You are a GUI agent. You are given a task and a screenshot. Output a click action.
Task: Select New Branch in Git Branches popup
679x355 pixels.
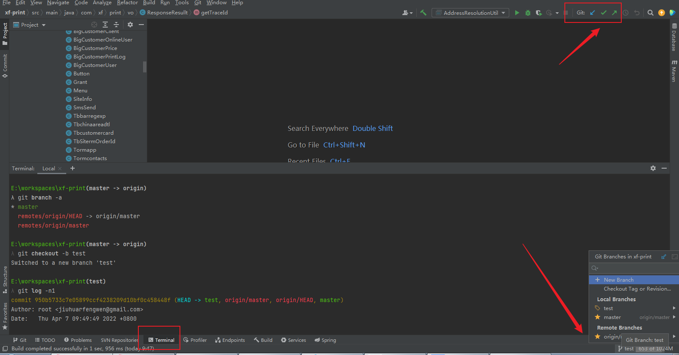click(x=634, y=280)
